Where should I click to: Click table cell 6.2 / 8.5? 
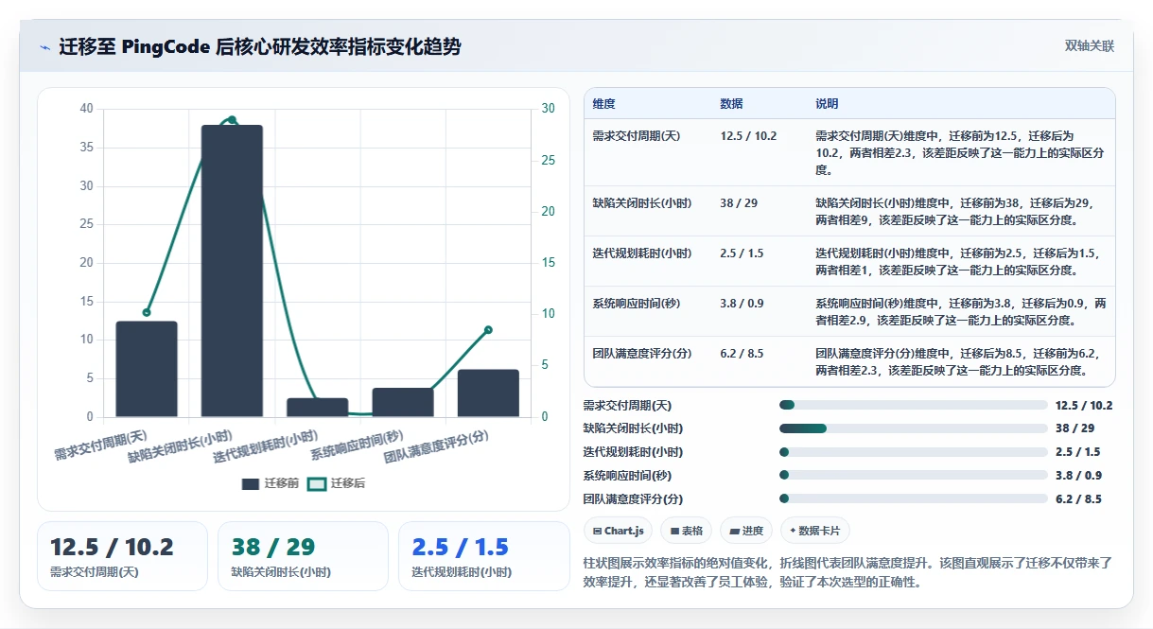point(741,354)
